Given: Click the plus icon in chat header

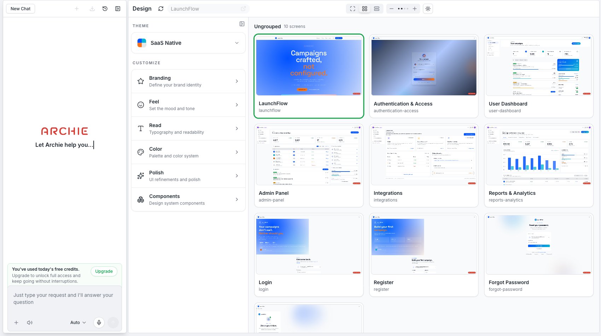Looking at the screenshot, I should tap(77, 9).
